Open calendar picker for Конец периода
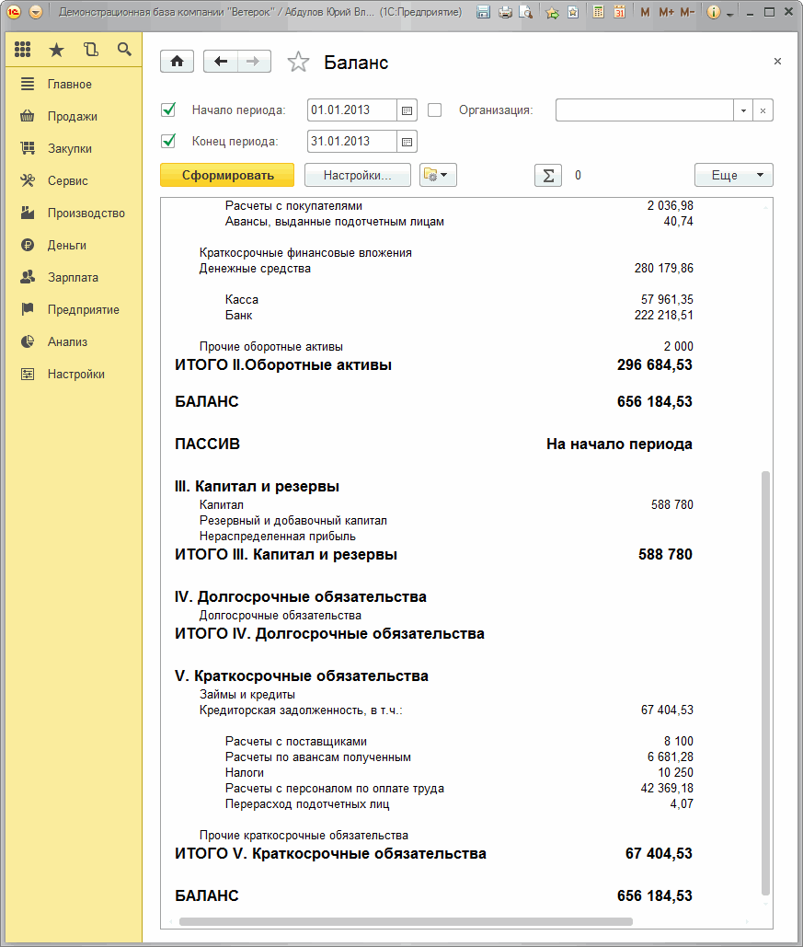Viewport: 803px width, 947px height. point(407,142)
